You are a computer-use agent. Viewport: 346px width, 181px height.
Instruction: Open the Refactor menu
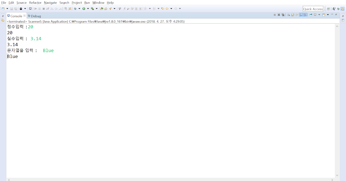point(35,3)
